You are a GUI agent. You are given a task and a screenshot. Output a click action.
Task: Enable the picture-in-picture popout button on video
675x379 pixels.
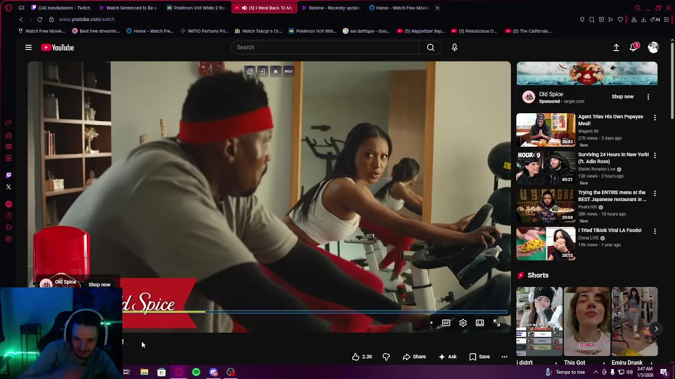[x=250, y=72]
